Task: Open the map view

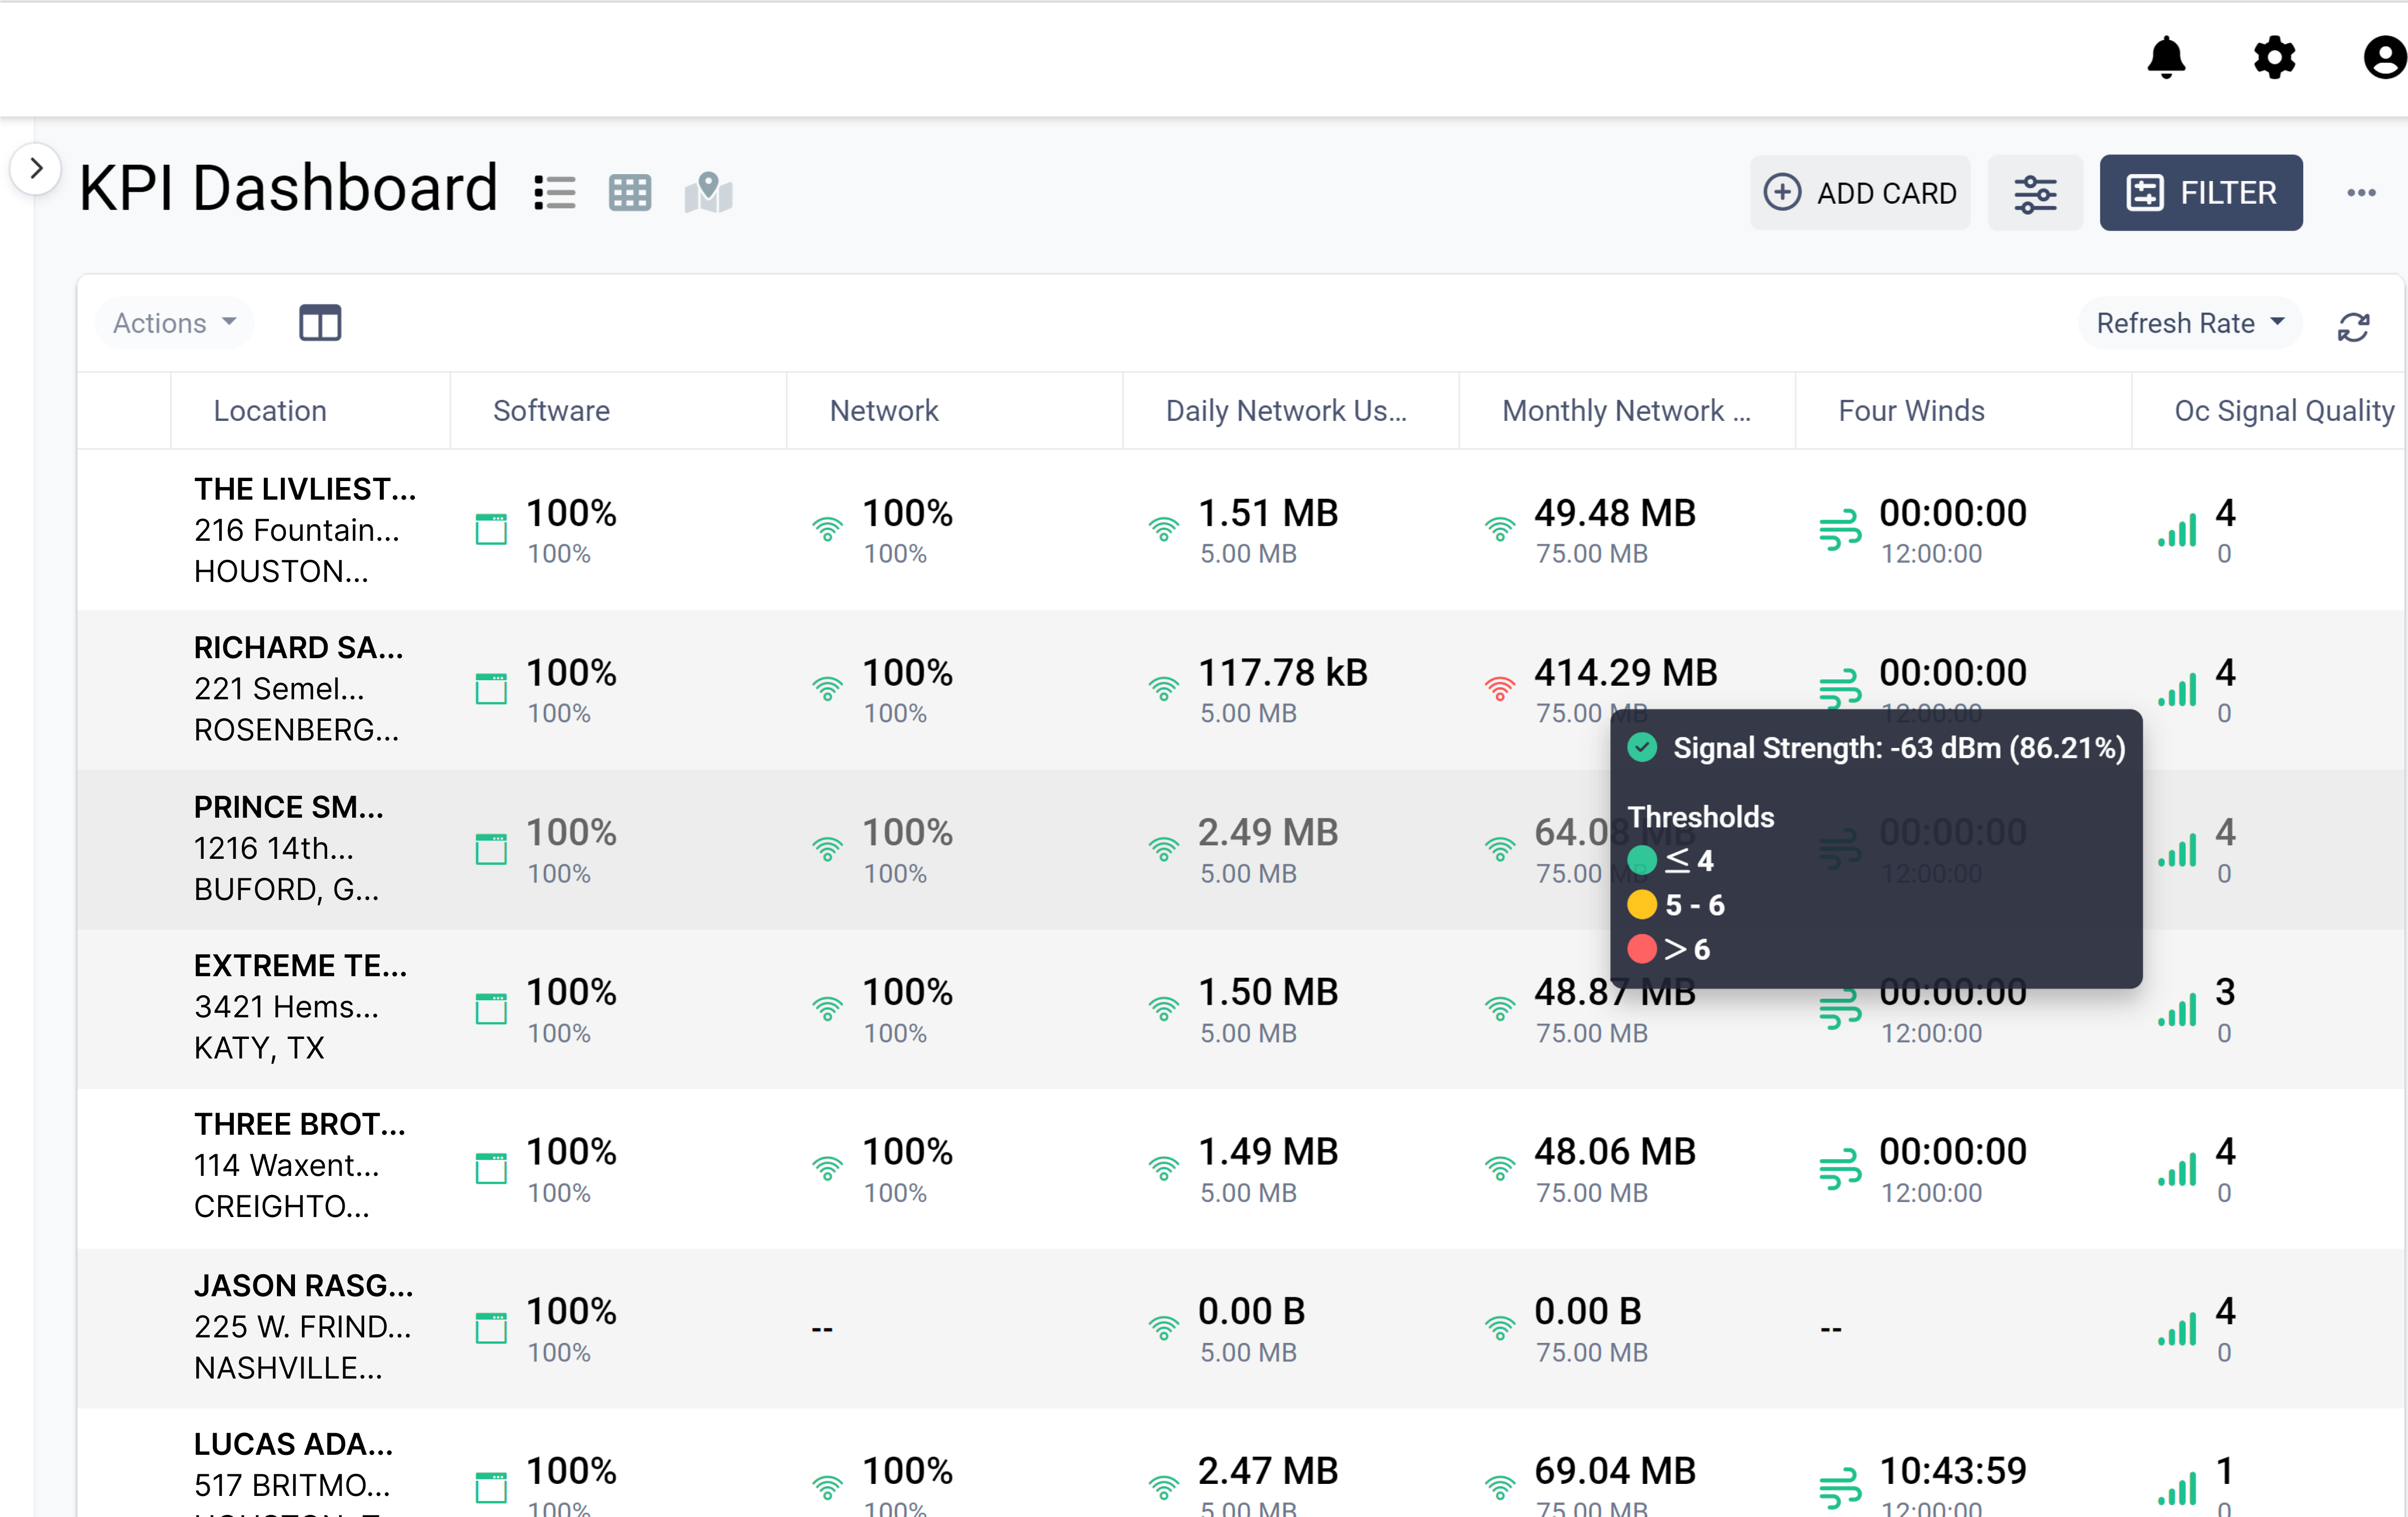Action: point(707,192)
